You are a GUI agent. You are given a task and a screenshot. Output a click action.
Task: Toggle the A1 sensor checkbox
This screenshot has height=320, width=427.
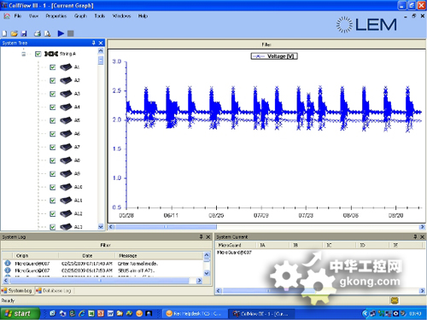[x=53, y=67]
